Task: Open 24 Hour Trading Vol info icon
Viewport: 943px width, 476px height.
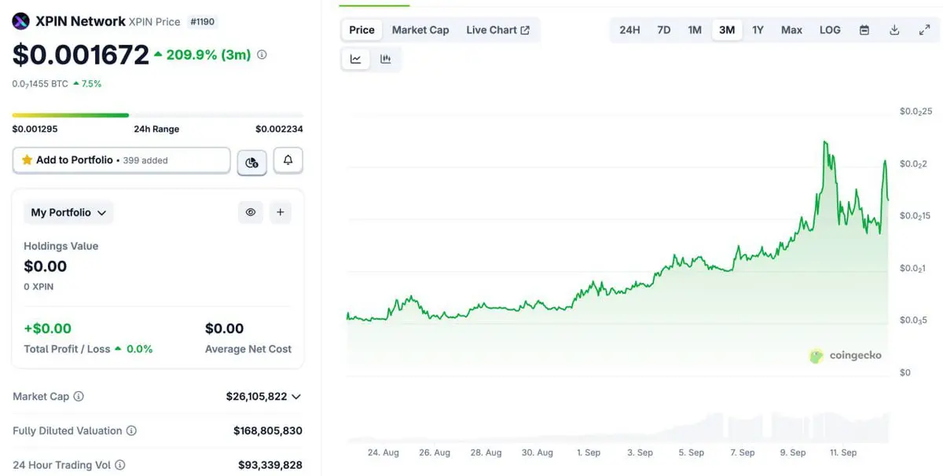Action: tap(120, 465)
